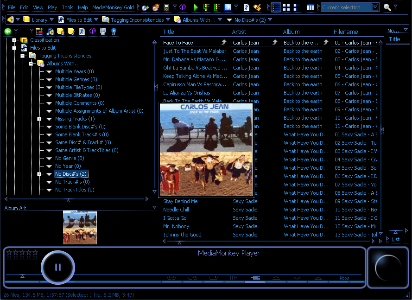Toggle the equalizer button in player
The width and height of the screenshot is (412, 300).
pos(234,278)
